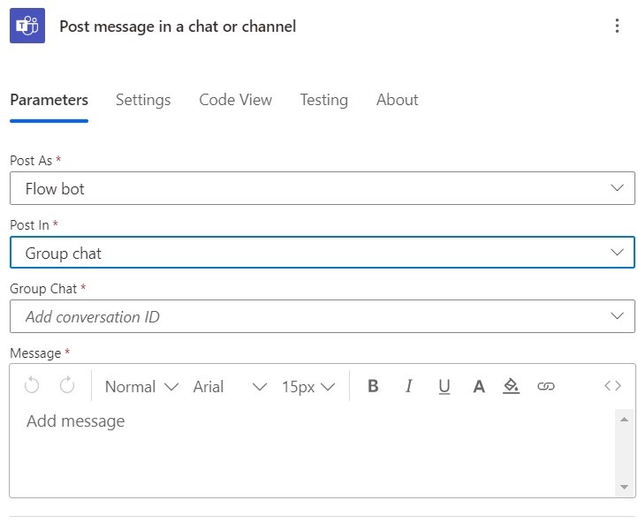
Task: Open the highlight fill color tool
Action: click(x=511, y=386)
